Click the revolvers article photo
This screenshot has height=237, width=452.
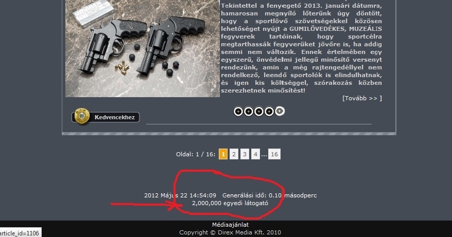coord(143,48)
